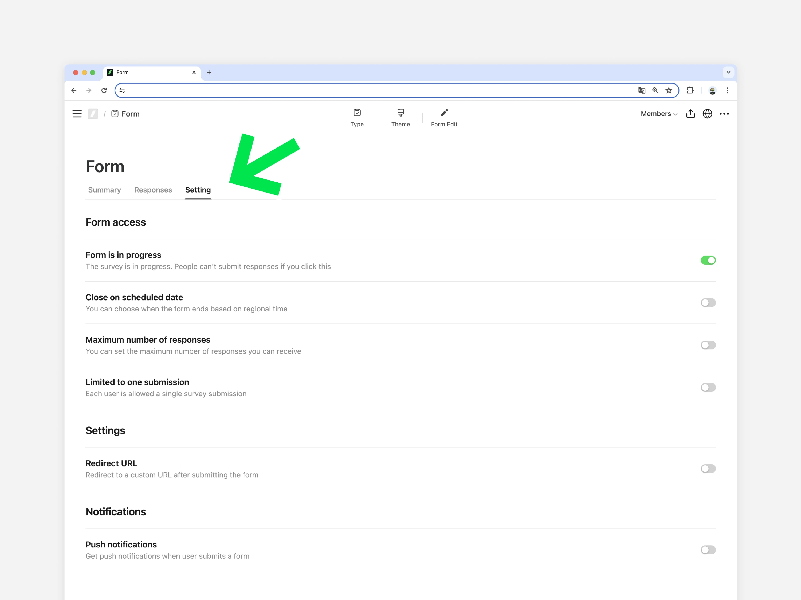
Task: Click the Redirect URL label
Action: click(x=111, y=463)
